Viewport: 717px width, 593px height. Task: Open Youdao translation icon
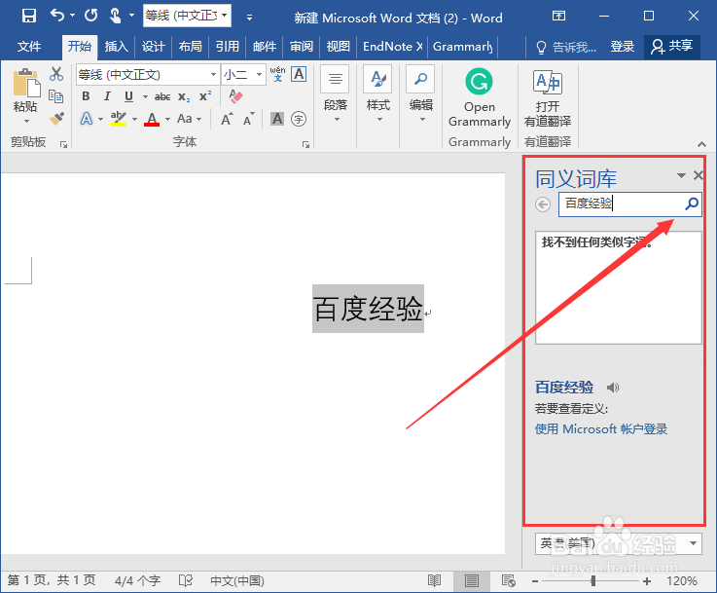548,83
